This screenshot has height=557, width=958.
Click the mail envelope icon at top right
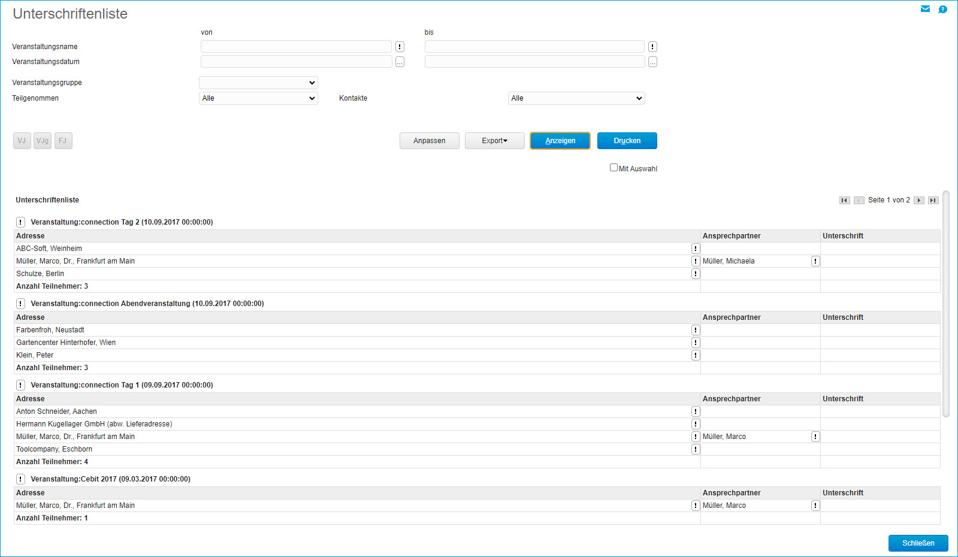click(x=925, y=9)
